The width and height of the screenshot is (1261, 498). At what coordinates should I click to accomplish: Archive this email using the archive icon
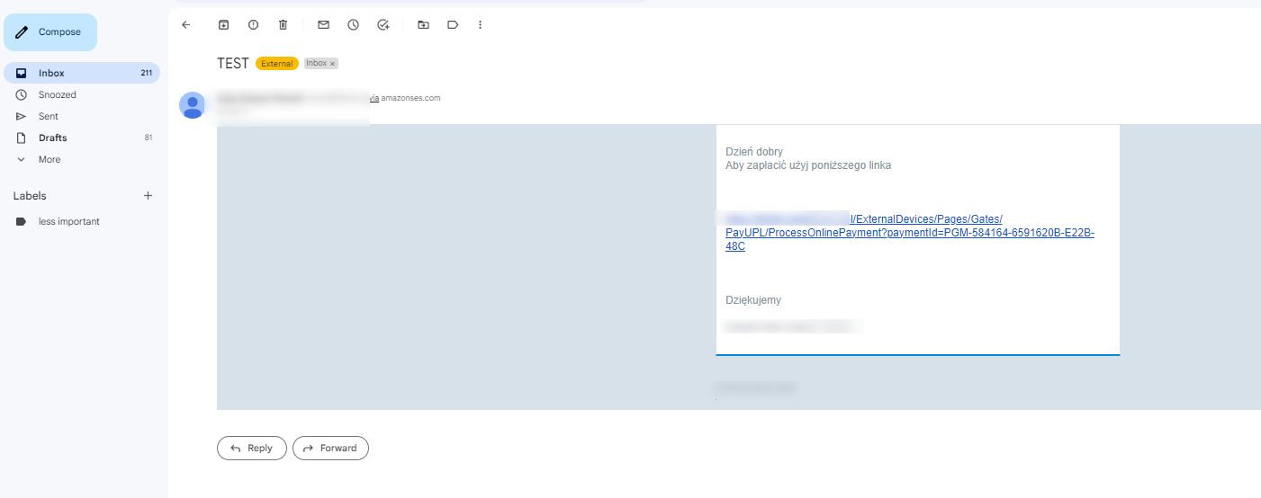coord(224,25)
